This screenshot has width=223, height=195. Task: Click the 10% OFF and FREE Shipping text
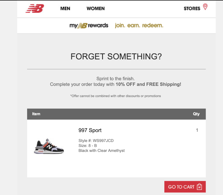coord(148,84)
